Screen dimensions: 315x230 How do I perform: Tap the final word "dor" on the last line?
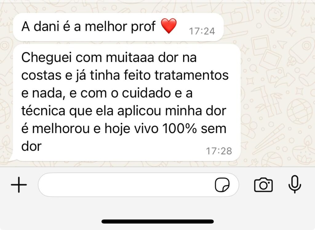pos(31,146)
